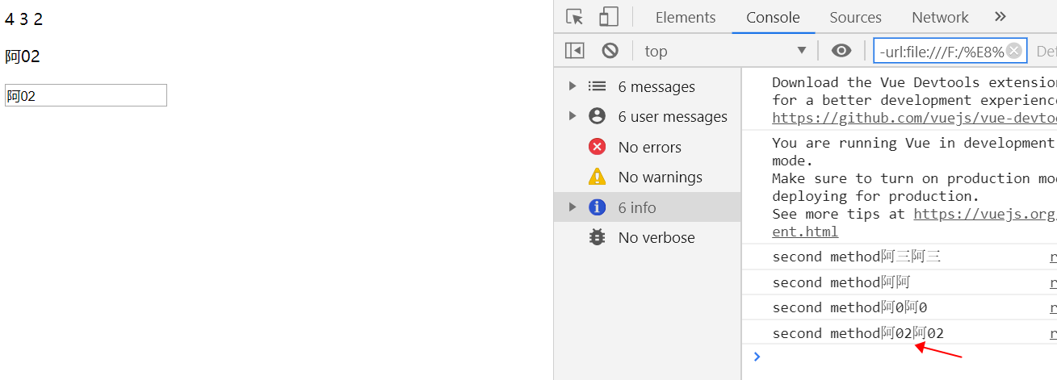Hide the console sidebar panel icon

pos(575,51)
